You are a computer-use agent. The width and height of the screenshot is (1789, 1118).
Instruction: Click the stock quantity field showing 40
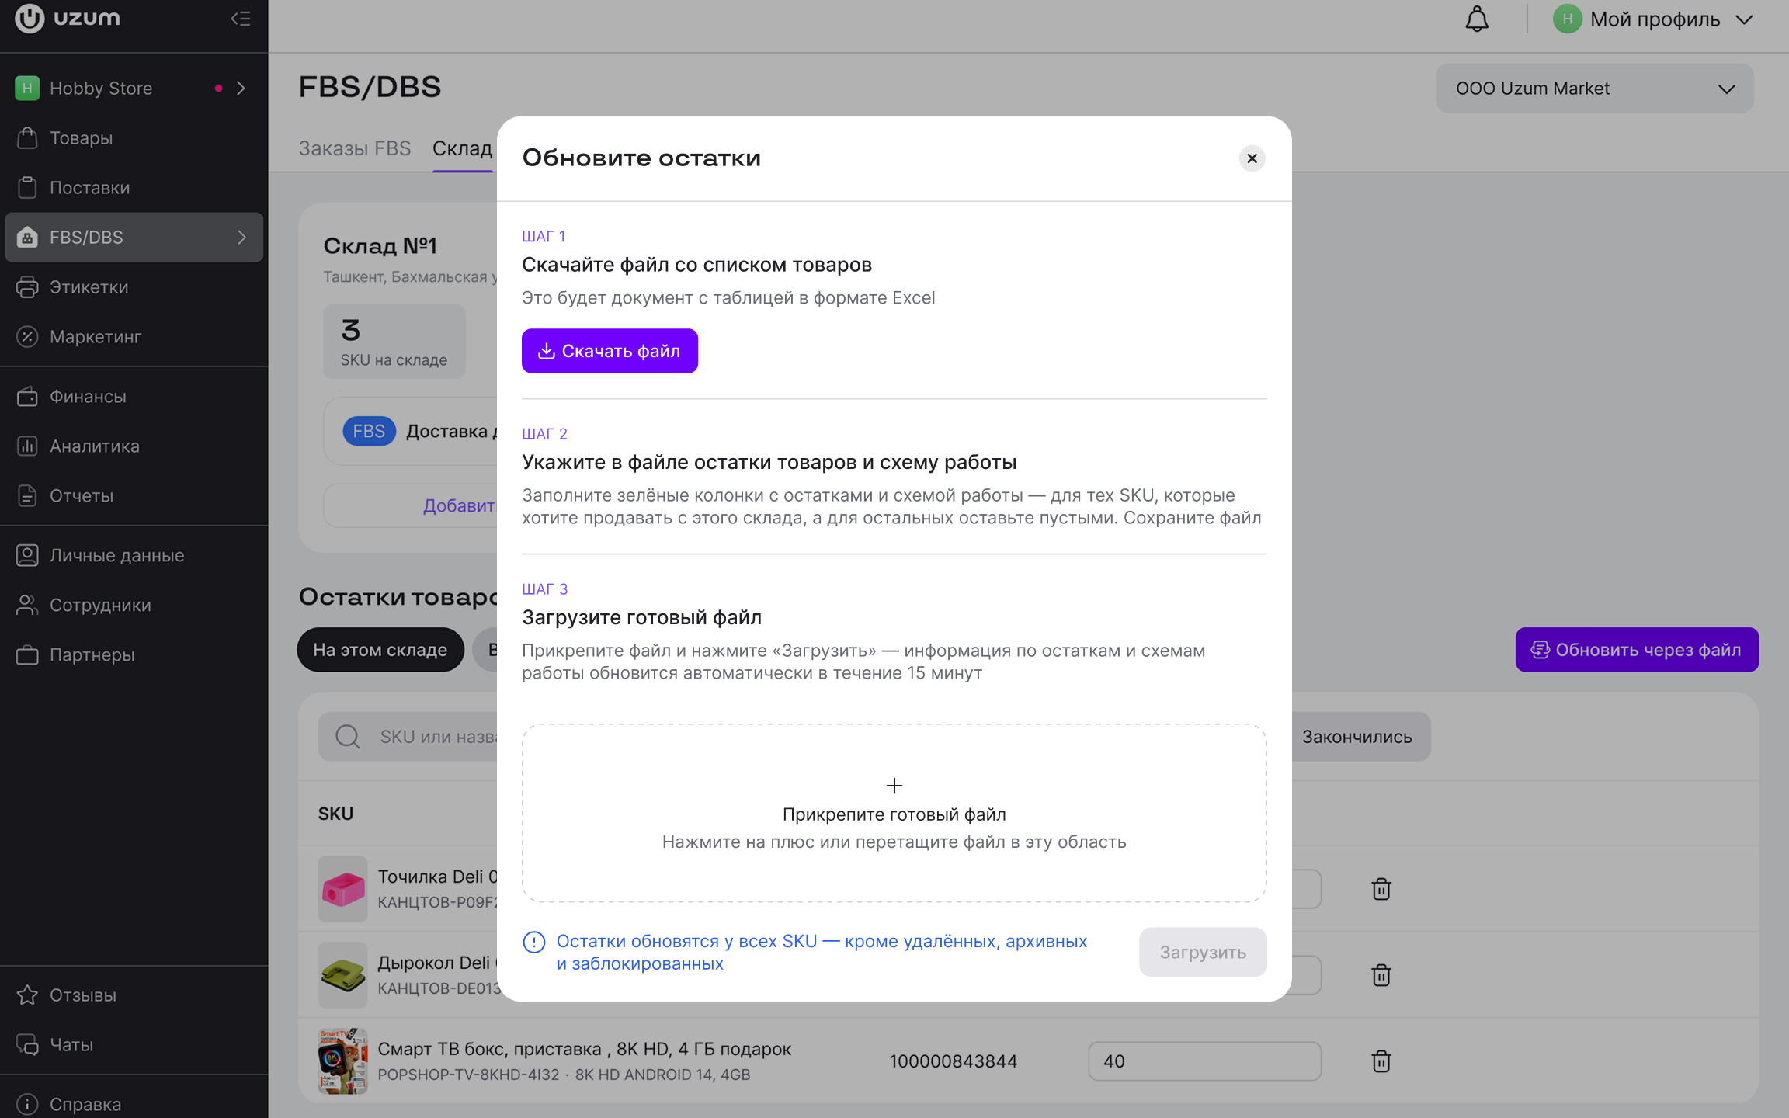(x=1204, y=1061)
